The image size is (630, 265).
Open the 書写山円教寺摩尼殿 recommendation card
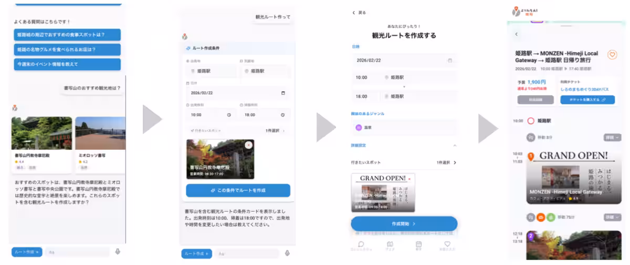42,145
